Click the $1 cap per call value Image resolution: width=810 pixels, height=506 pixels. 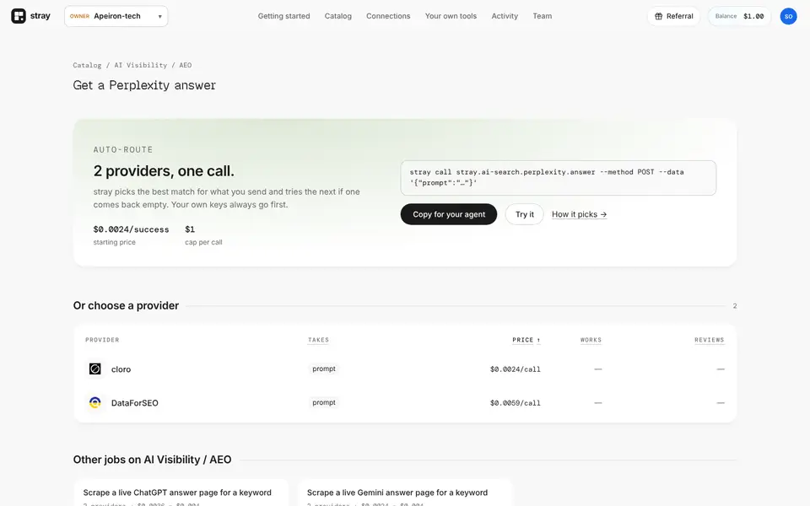[x=190, y=229]
